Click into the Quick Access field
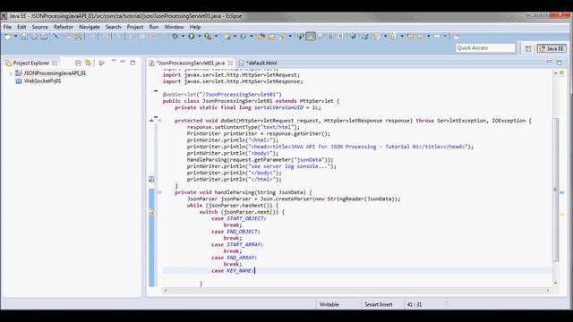Viewport: 573px width, 322px height. [x=485, y=47]
